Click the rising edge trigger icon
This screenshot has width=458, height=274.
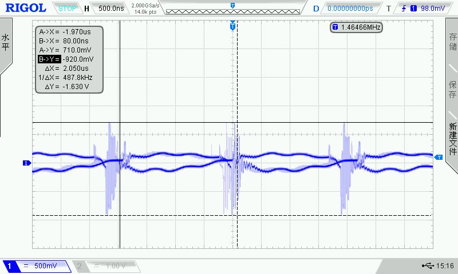(404, 9)
